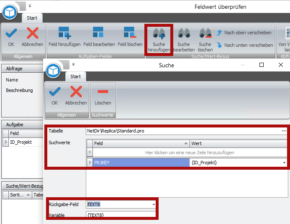Open the Rückgabe-Feld dropdown
The width and height of the screenshot is (290, 224).
[x=154, y=205]
